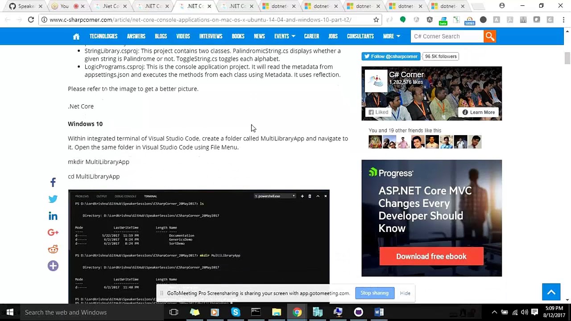The width and height of the screenshot is (571, 321).
Task: Share article via Facebook icon
Action: [53, 182]
